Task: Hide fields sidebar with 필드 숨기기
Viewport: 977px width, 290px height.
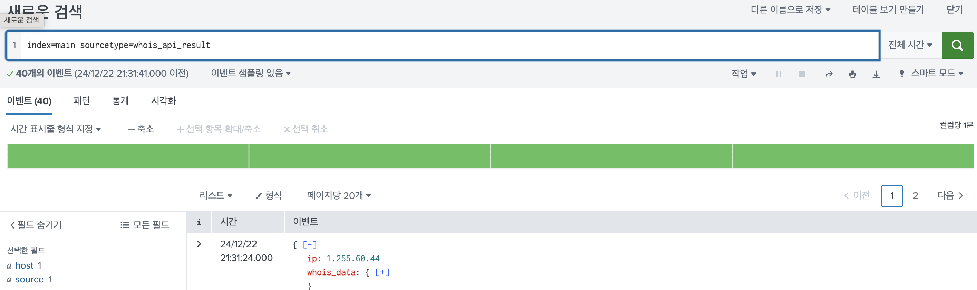Action: point(36,225)
